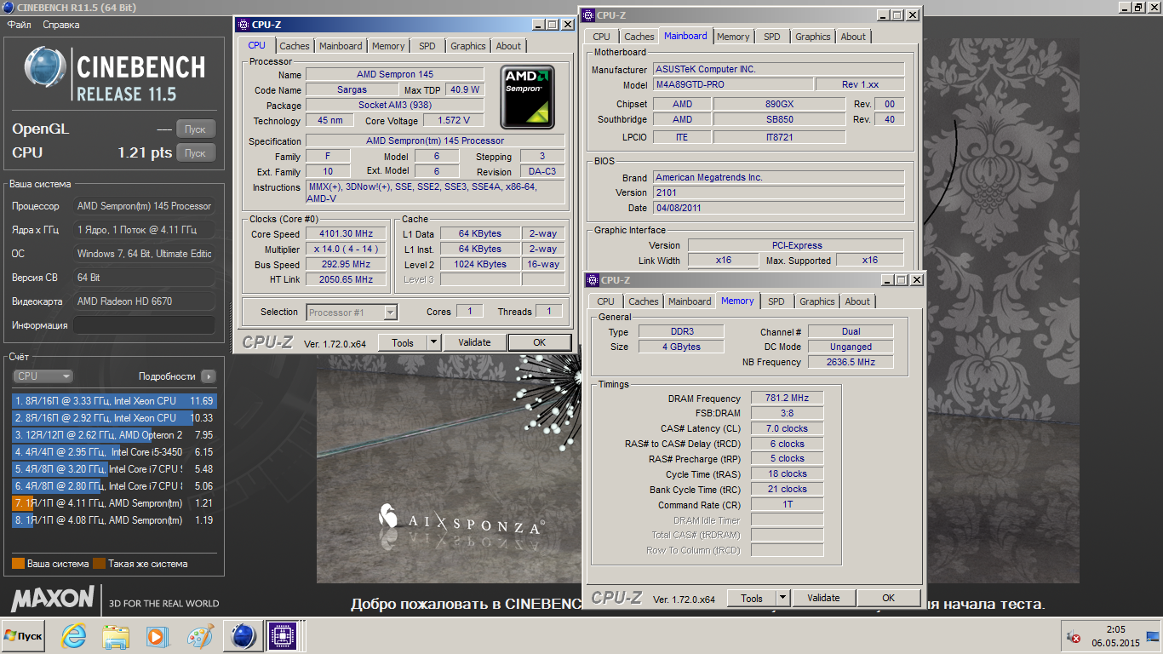Open Windows Media Player from the taskbar
The image size is (1163, 654).
(x=157, y=636)
